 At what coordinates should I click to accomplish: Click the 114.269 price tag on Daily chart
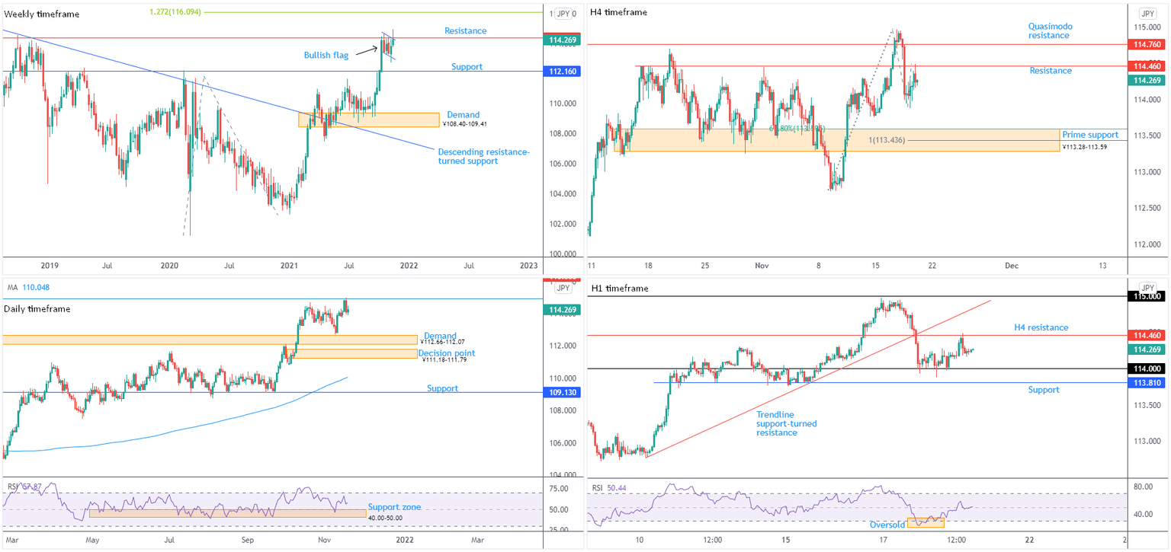563,310
